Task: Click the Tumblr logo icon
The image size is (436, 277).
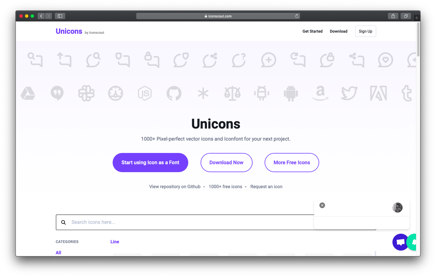Action: point(407,93)
